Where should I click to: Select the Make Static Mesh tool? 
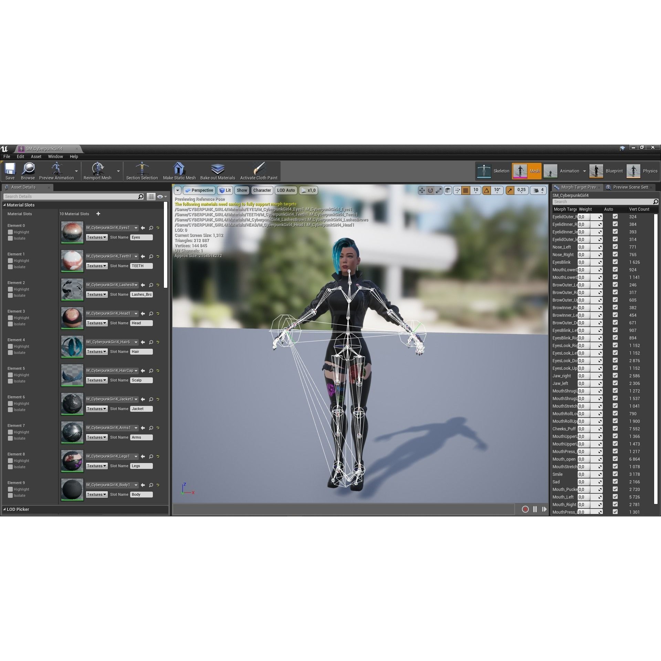coord(179,171)
